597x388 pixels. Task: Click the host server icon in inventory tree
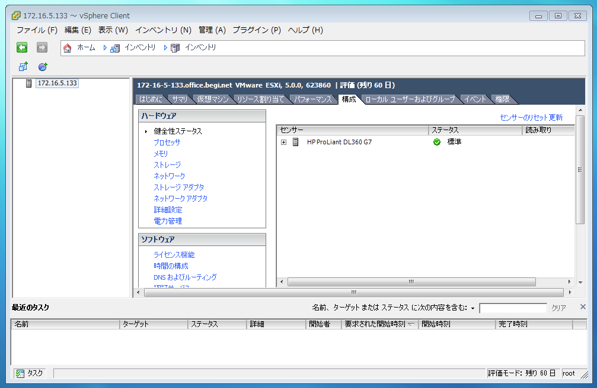(x=28, y=83)
